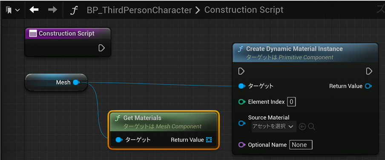
Task: Click the Get Materials target input pin
Action: [119, 140]
